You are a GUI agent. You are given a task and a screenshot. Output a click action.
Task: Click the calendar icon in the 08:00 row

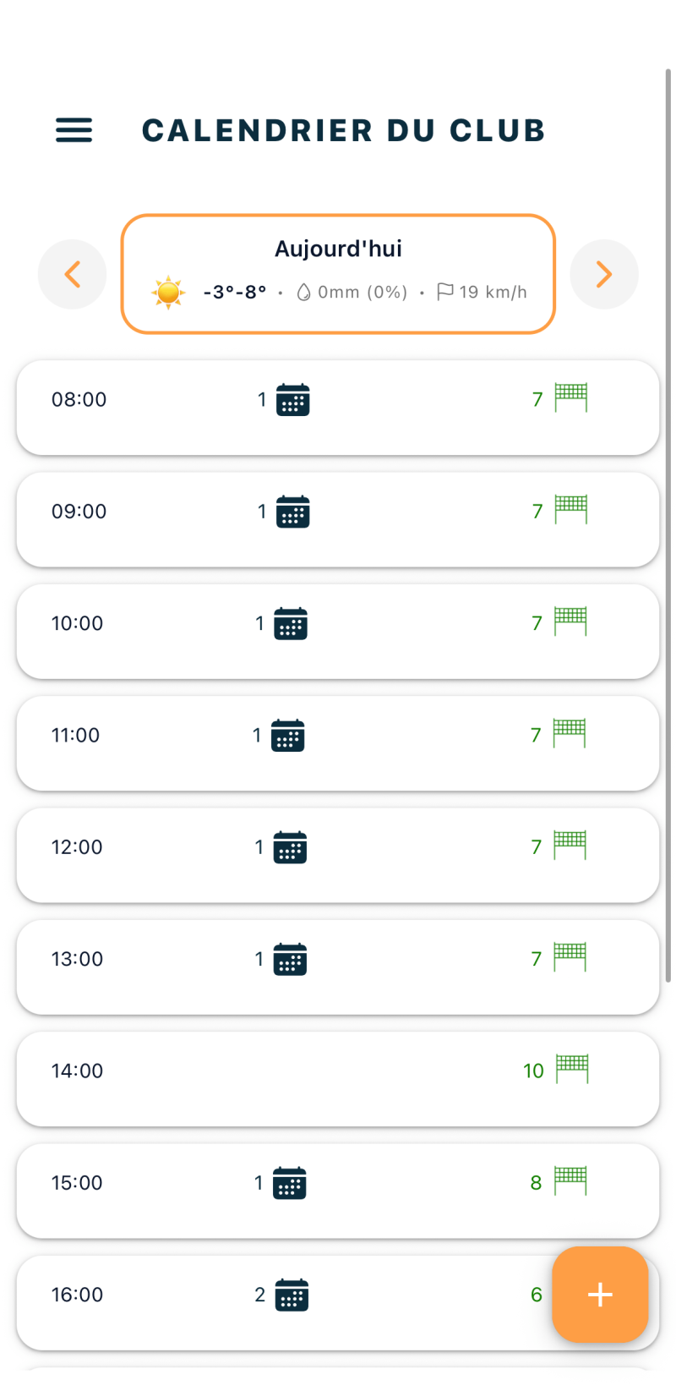point(293,400)
